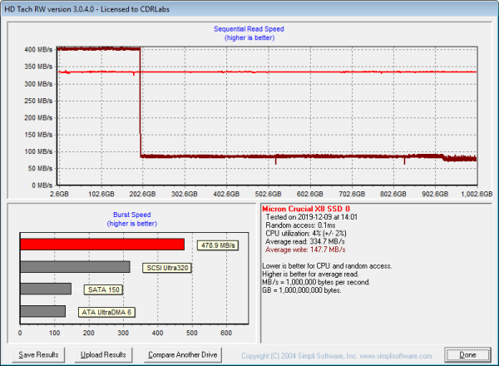The image size is (499, 366).
Task: Click the ATA UltraDMA 6 label box
Action: (108, 311)
